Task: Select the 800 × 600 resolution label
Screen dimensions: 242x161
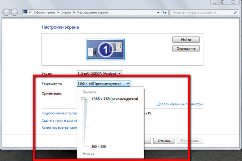Action: pyautogui.click(x=98, y=146)
